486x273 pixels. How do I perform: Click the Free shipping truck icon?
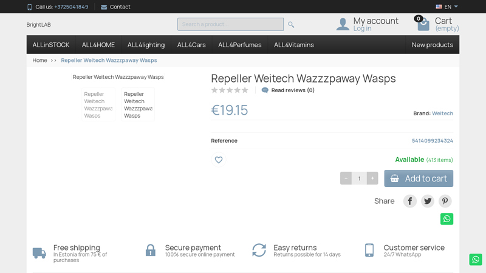coord(39,253)
